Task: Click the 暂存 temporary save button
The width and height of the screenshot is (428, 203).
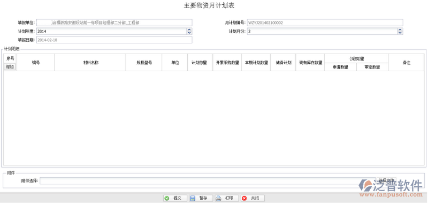Action: click(x=201, y=198)
